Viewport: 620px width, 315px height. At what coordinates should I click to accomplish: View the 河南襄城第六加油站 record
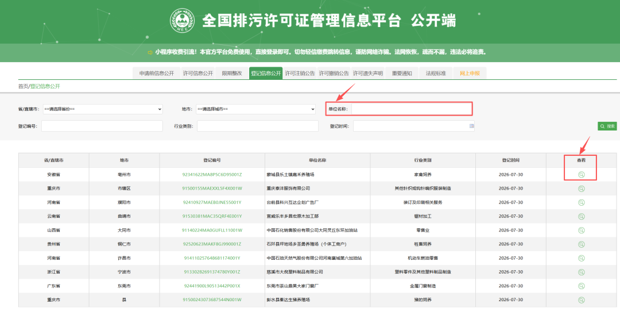tap(581, 258)
